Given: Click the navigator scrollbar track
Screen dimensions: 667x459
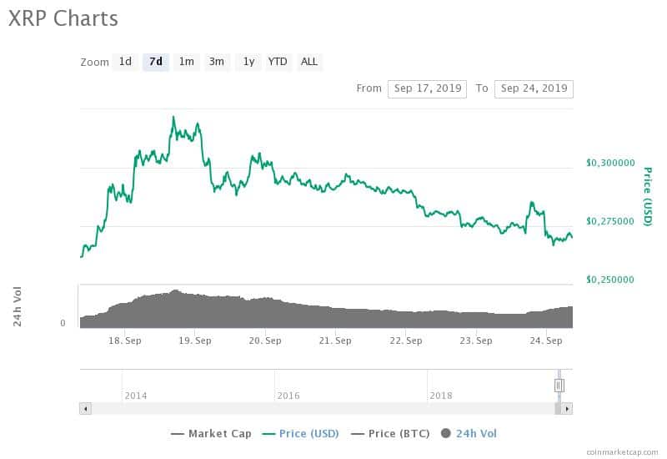Looking at the screenshot, I should pyautogui.click(x=323, y=409).
